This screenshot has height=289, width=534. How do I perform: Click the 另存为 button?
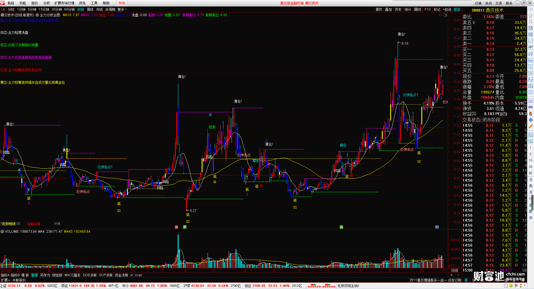pos(45,275)
